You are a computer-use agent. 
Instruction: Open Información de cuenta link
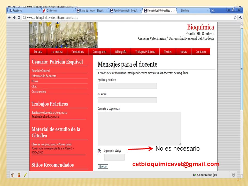[x=44, y=76]
